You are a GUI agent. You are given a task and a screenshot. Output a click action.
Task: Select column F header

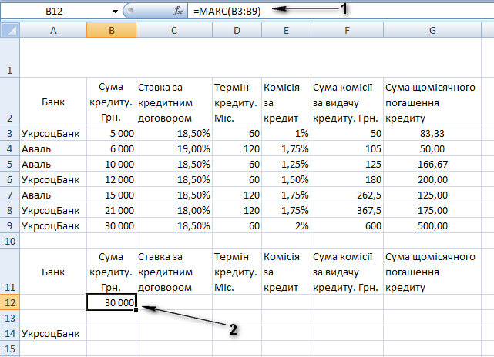tap(347, 31)
